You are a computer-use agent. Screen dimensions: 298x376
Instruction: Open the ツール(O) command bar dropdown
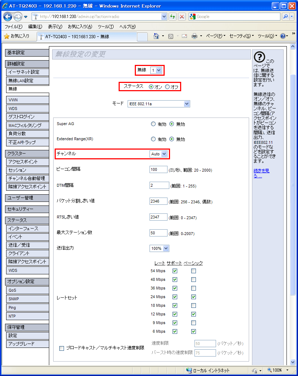pyautogui.click(x=267, y=36)
